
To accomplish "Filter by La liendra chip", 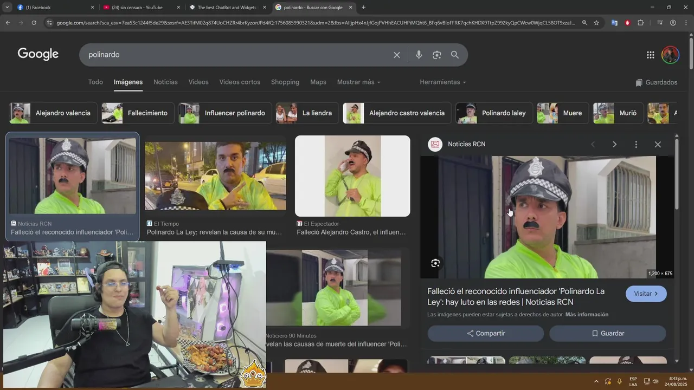I will (307, 113).
